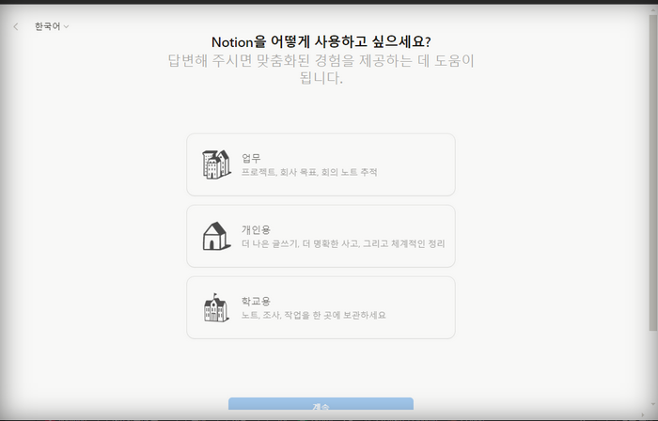Click the blue continue button at bottom

click(x=321, y=403)
